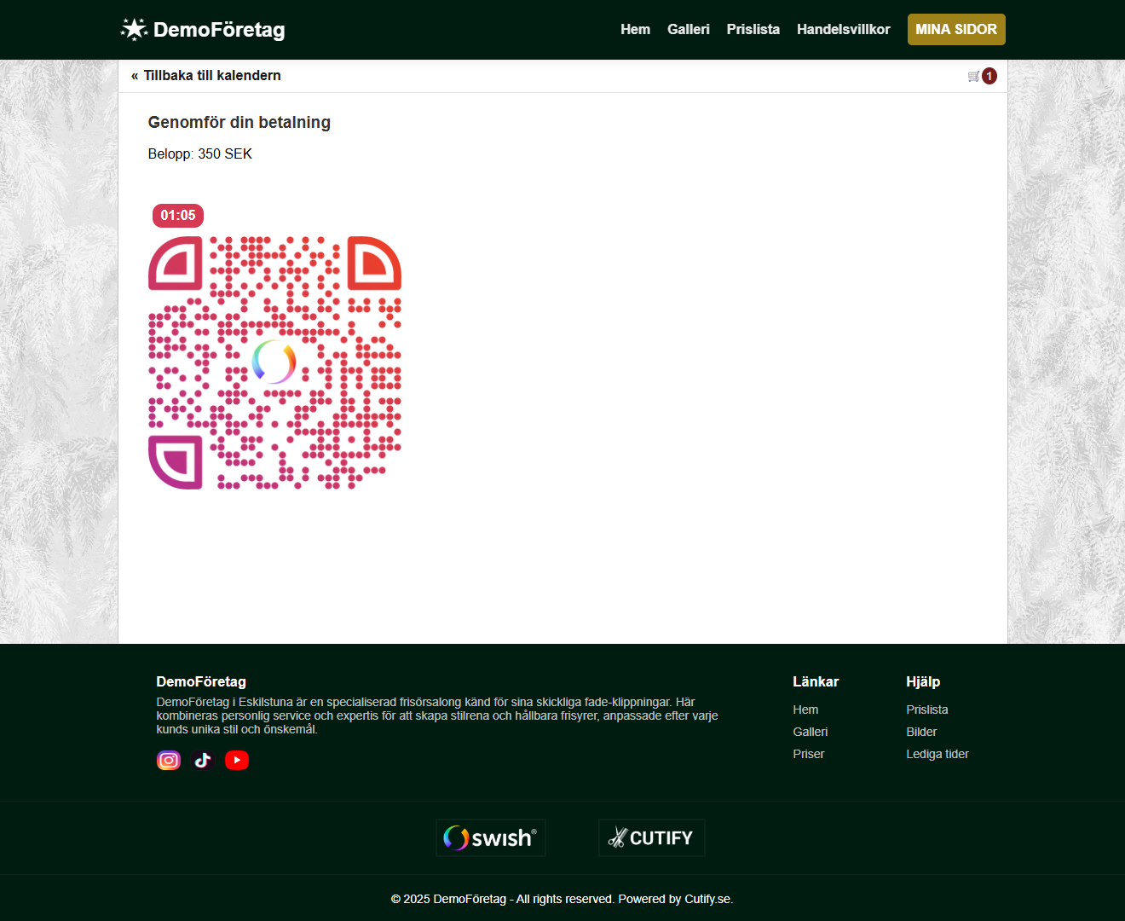Click the MINA SIDOR button
Screen dimensions: 1125x921
click(956, 29)
